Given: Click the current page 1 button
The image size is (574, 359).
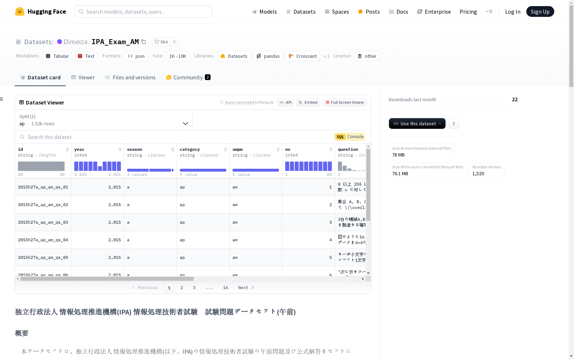Looking at the screenshot, I should [169, 288].
